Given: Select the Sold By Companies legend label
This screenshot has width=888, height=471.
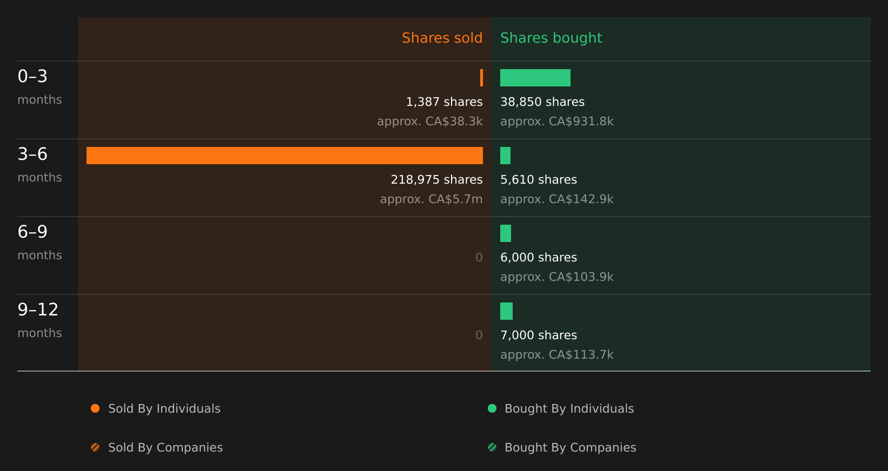Looking at the screenshot, I should coord(165,448).
